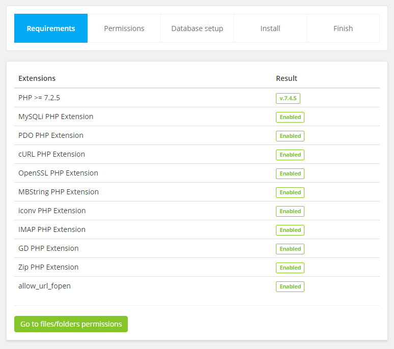This screenshot has height=349, width=394.
Task: Click Enabled badge for OpenSSL PHP Extension
Action: click(x=290, y=173)
